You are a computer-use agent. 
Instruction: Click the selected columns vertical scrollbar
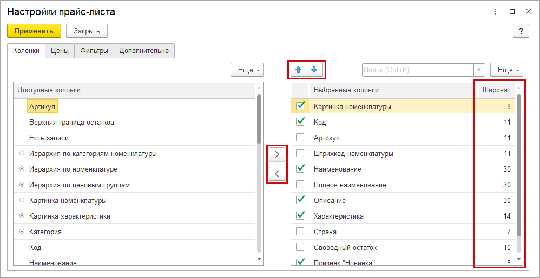pos(519,162)
